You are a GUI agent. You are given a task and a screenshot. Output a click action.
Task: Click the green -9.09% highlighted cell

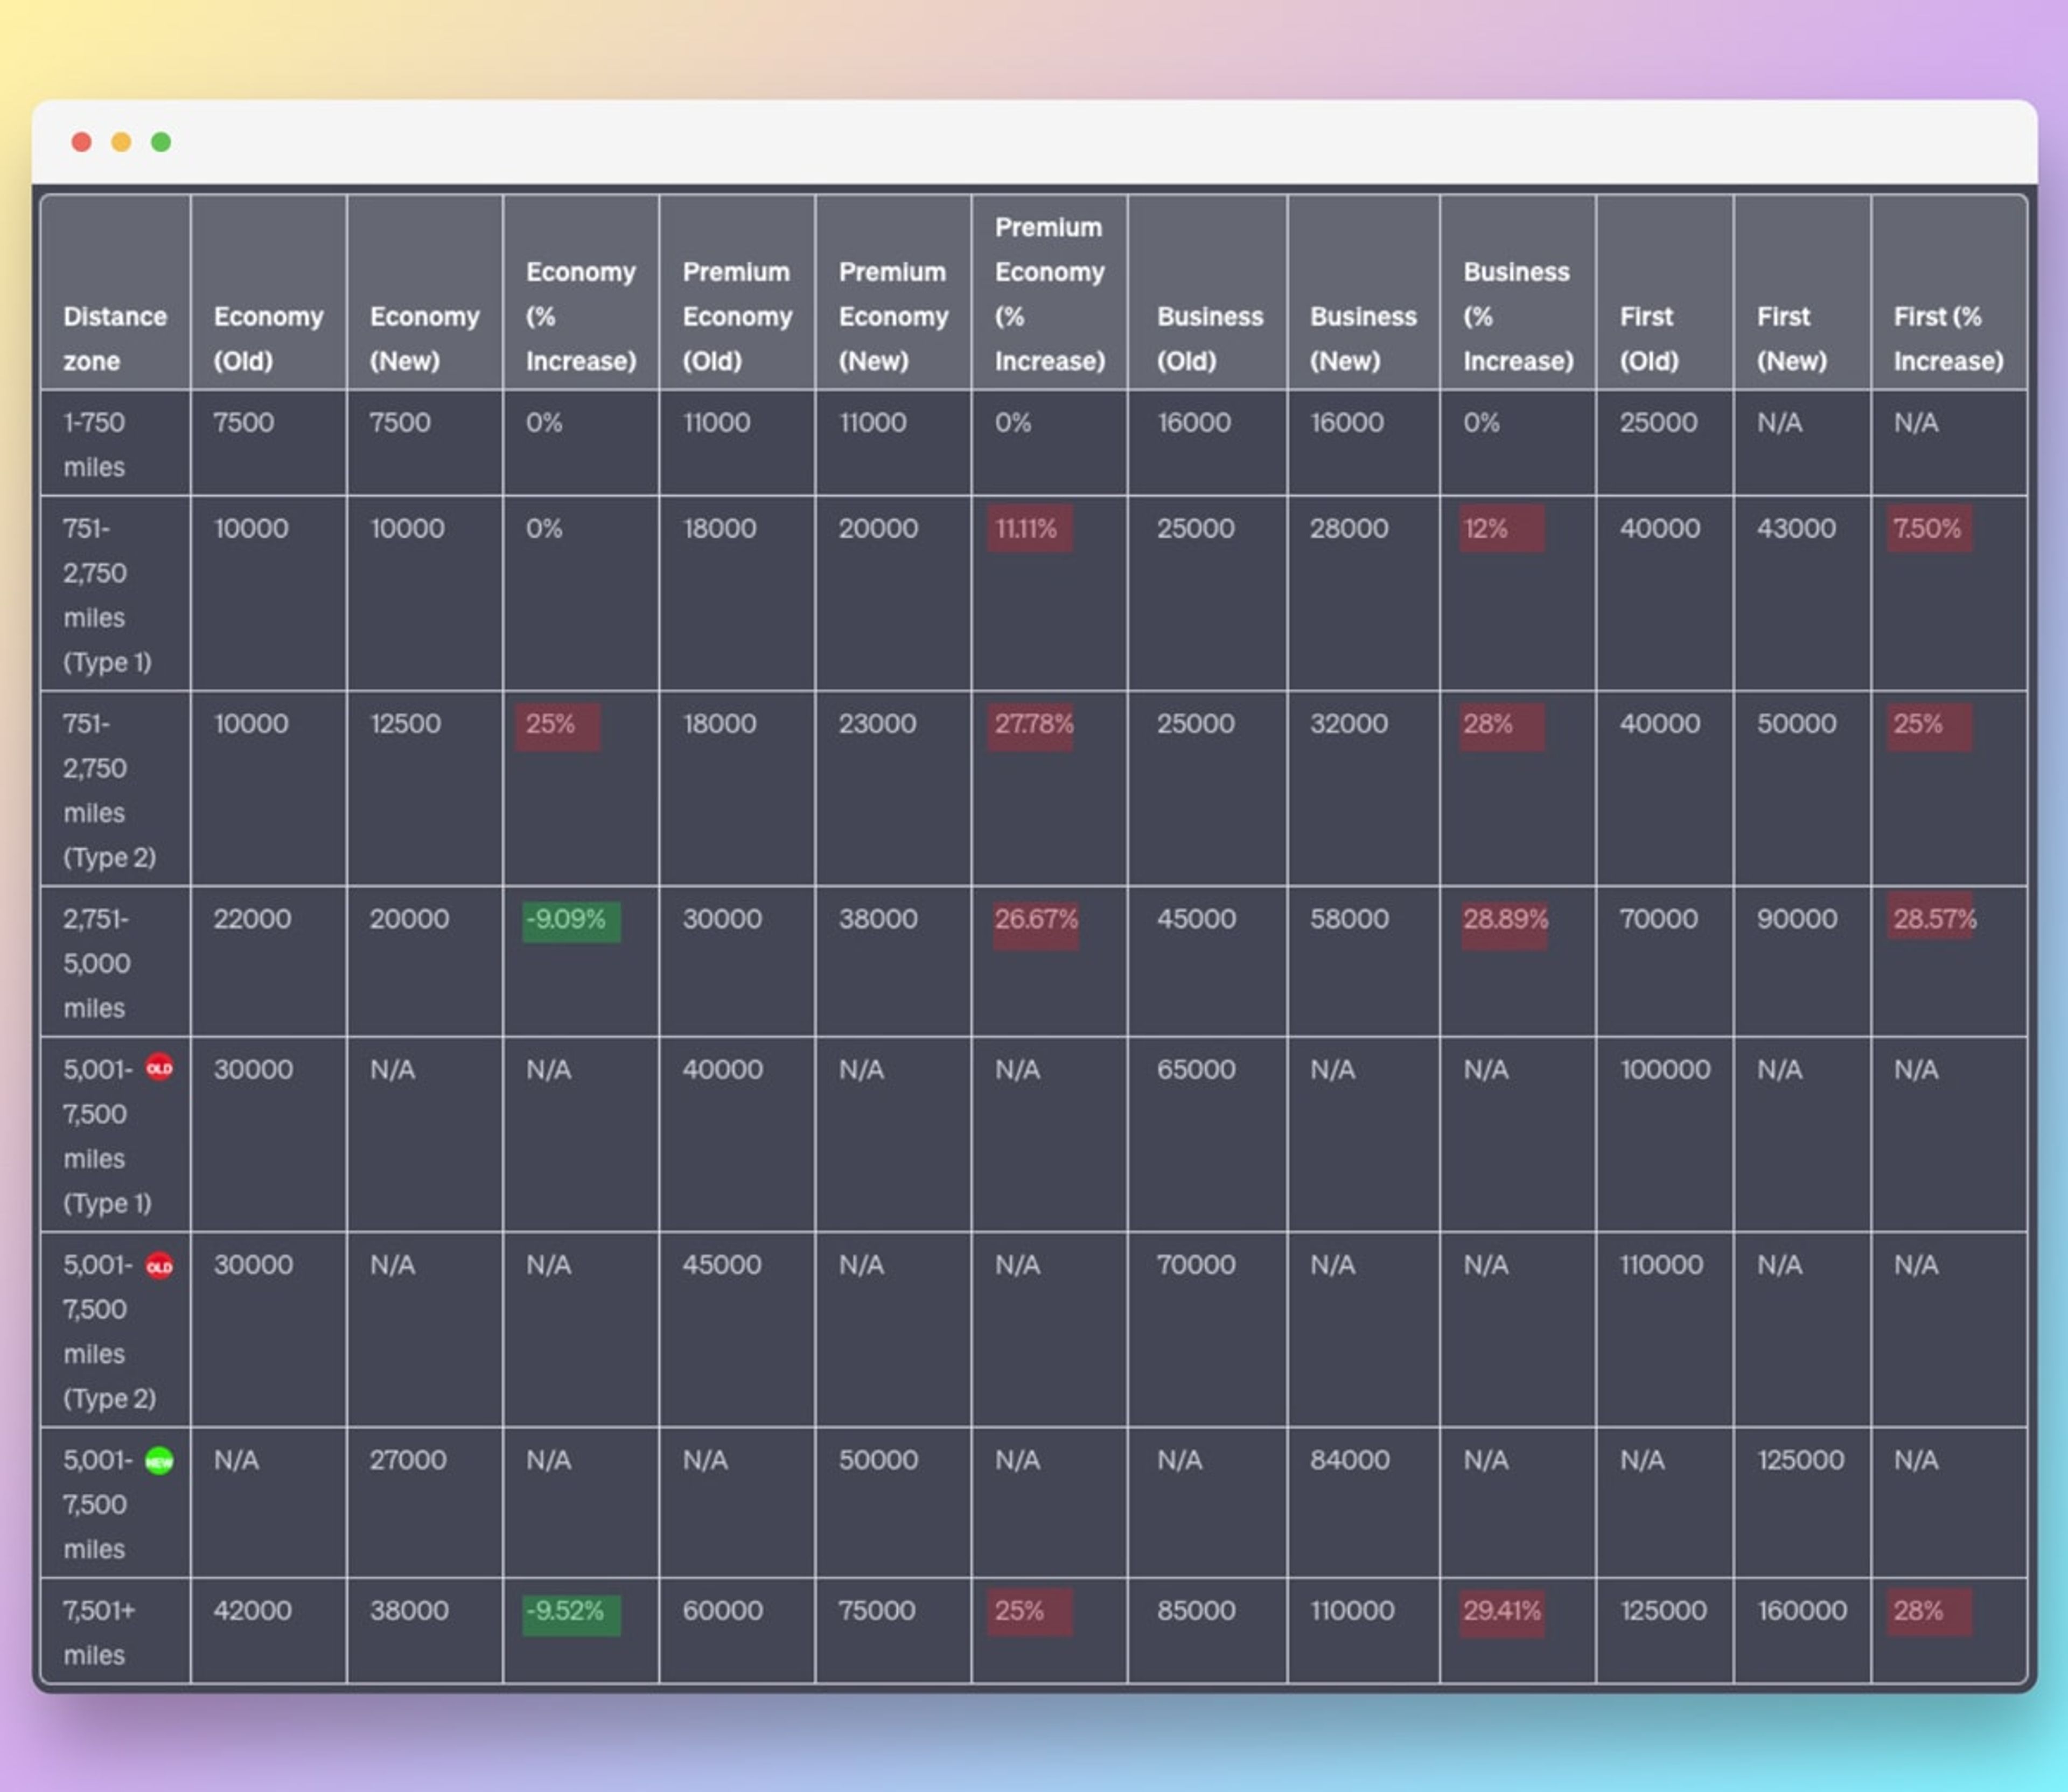[570, 920]
